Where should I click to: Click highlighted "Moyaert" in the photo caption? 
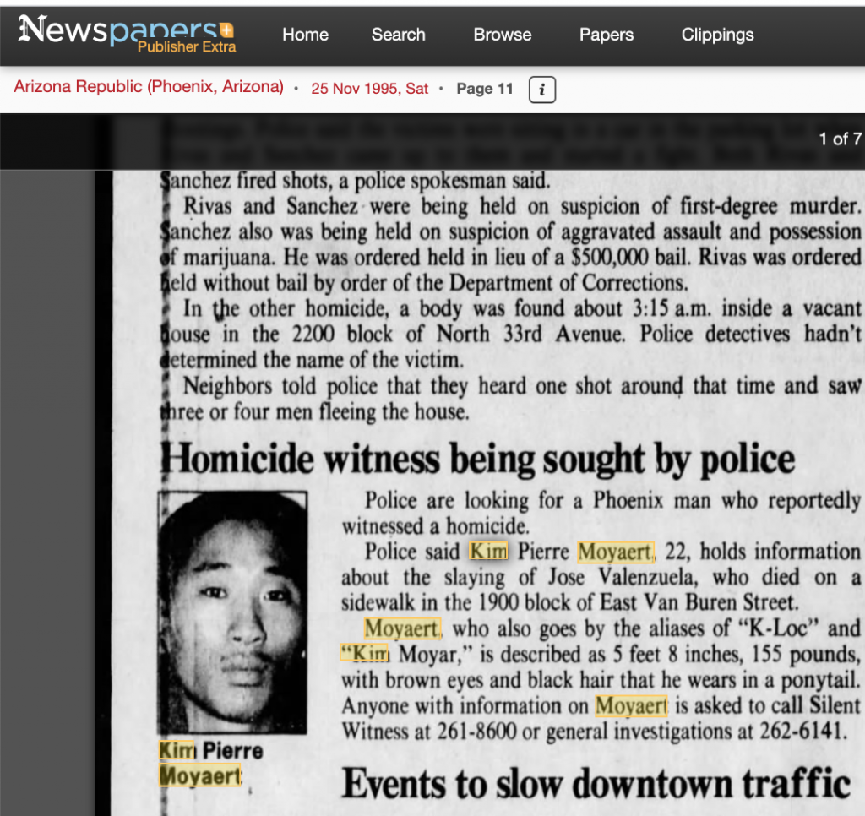click(x=200, y=775)
